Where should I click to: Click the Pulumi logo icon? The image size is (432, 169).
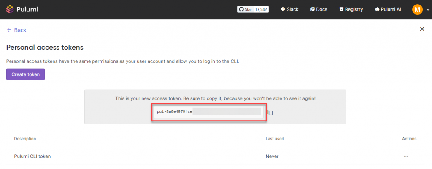tap(10, 9)
